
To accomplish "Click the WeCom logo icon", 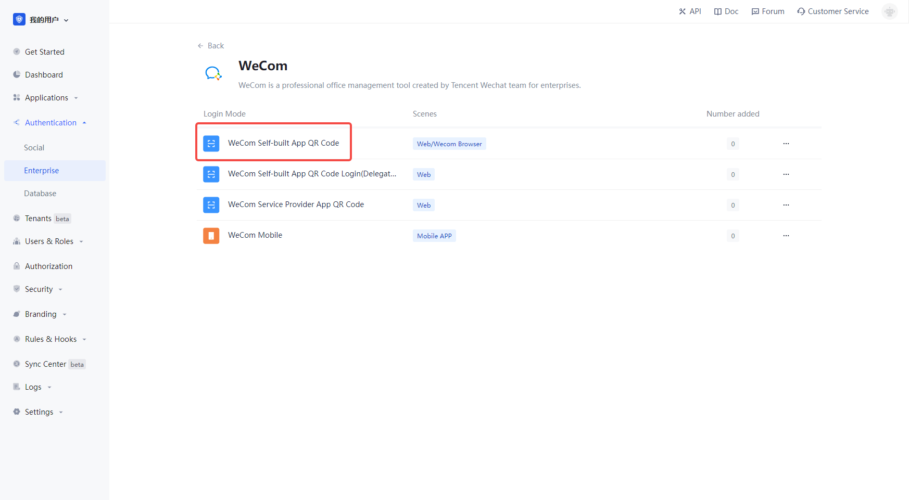I will coord(213,73).
